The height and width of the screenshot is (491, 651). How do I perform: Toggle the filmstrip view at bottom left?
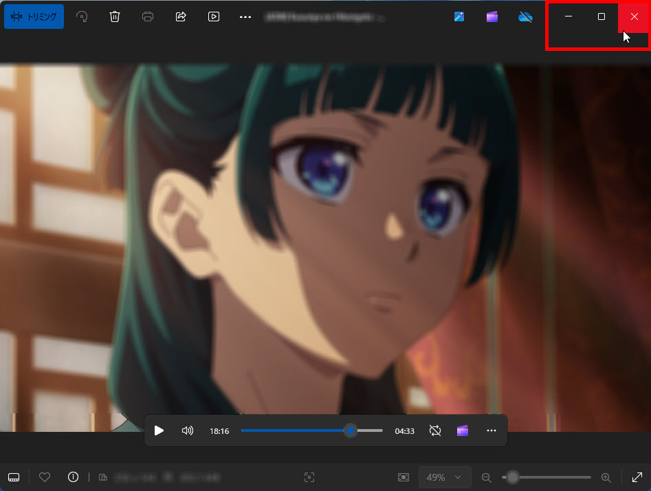point(14,477)
